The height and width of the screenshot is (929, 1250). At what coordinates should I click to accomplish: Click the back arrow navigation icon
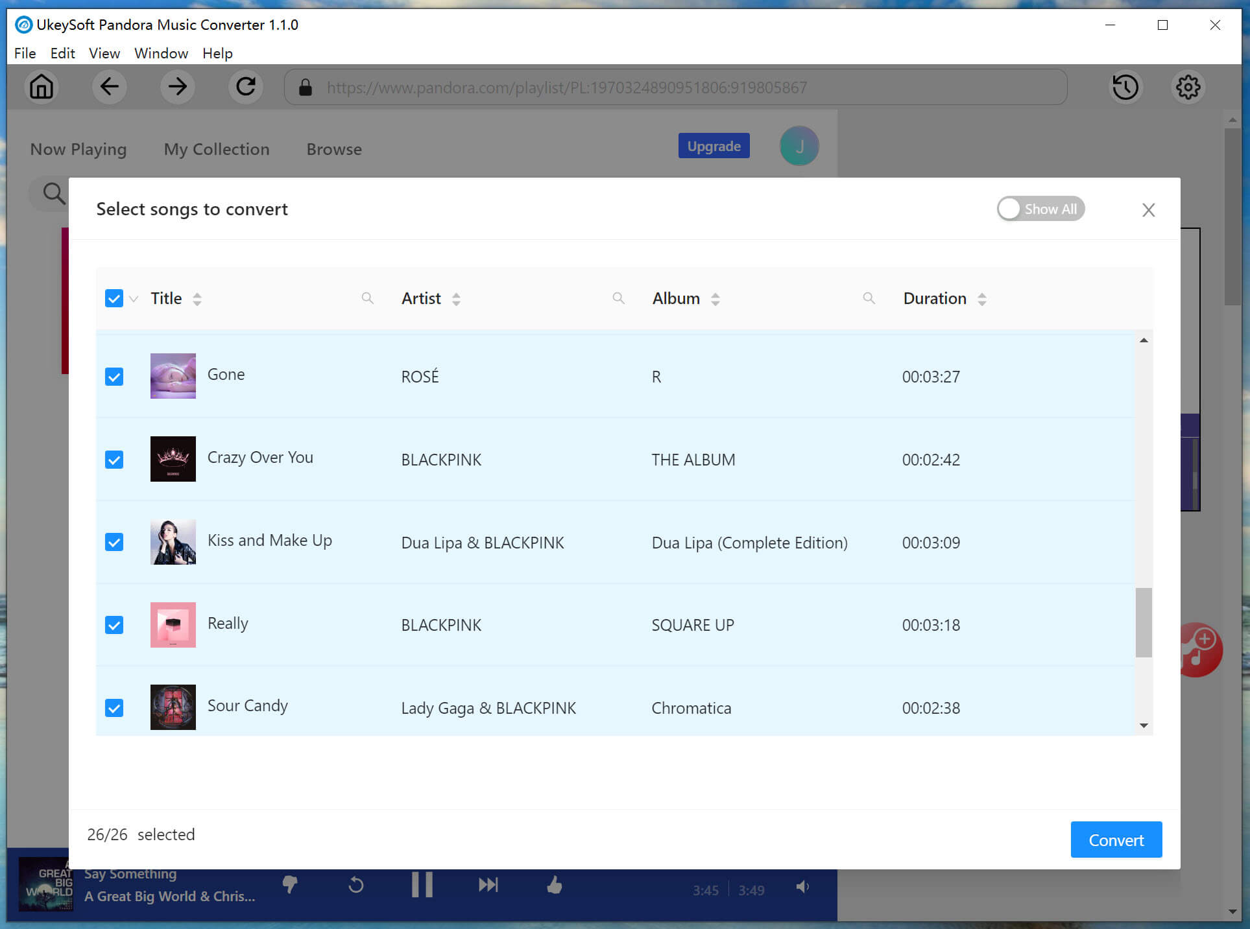pyautogui.click(x=110, y=87)
